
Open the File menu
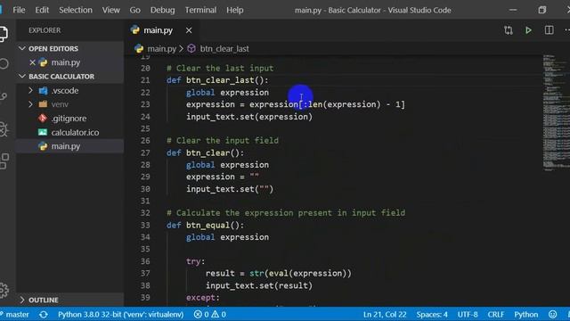click(x=19, y=10)
